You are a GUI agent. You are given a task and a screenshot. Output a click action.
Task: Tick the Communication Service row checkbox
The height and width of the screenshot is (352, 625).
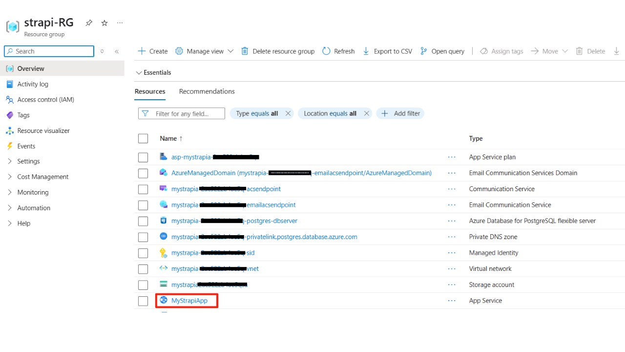pos(143,189)
